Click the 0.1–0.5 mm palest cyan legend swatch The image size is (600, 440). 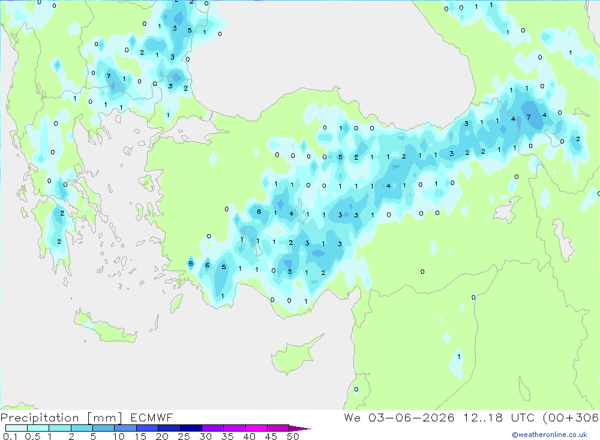pyautogui.click(x=16, y=428)
